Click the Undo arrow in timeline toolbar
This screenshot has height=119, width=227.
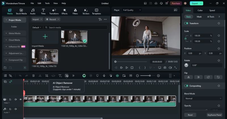(x=20, y=76)
